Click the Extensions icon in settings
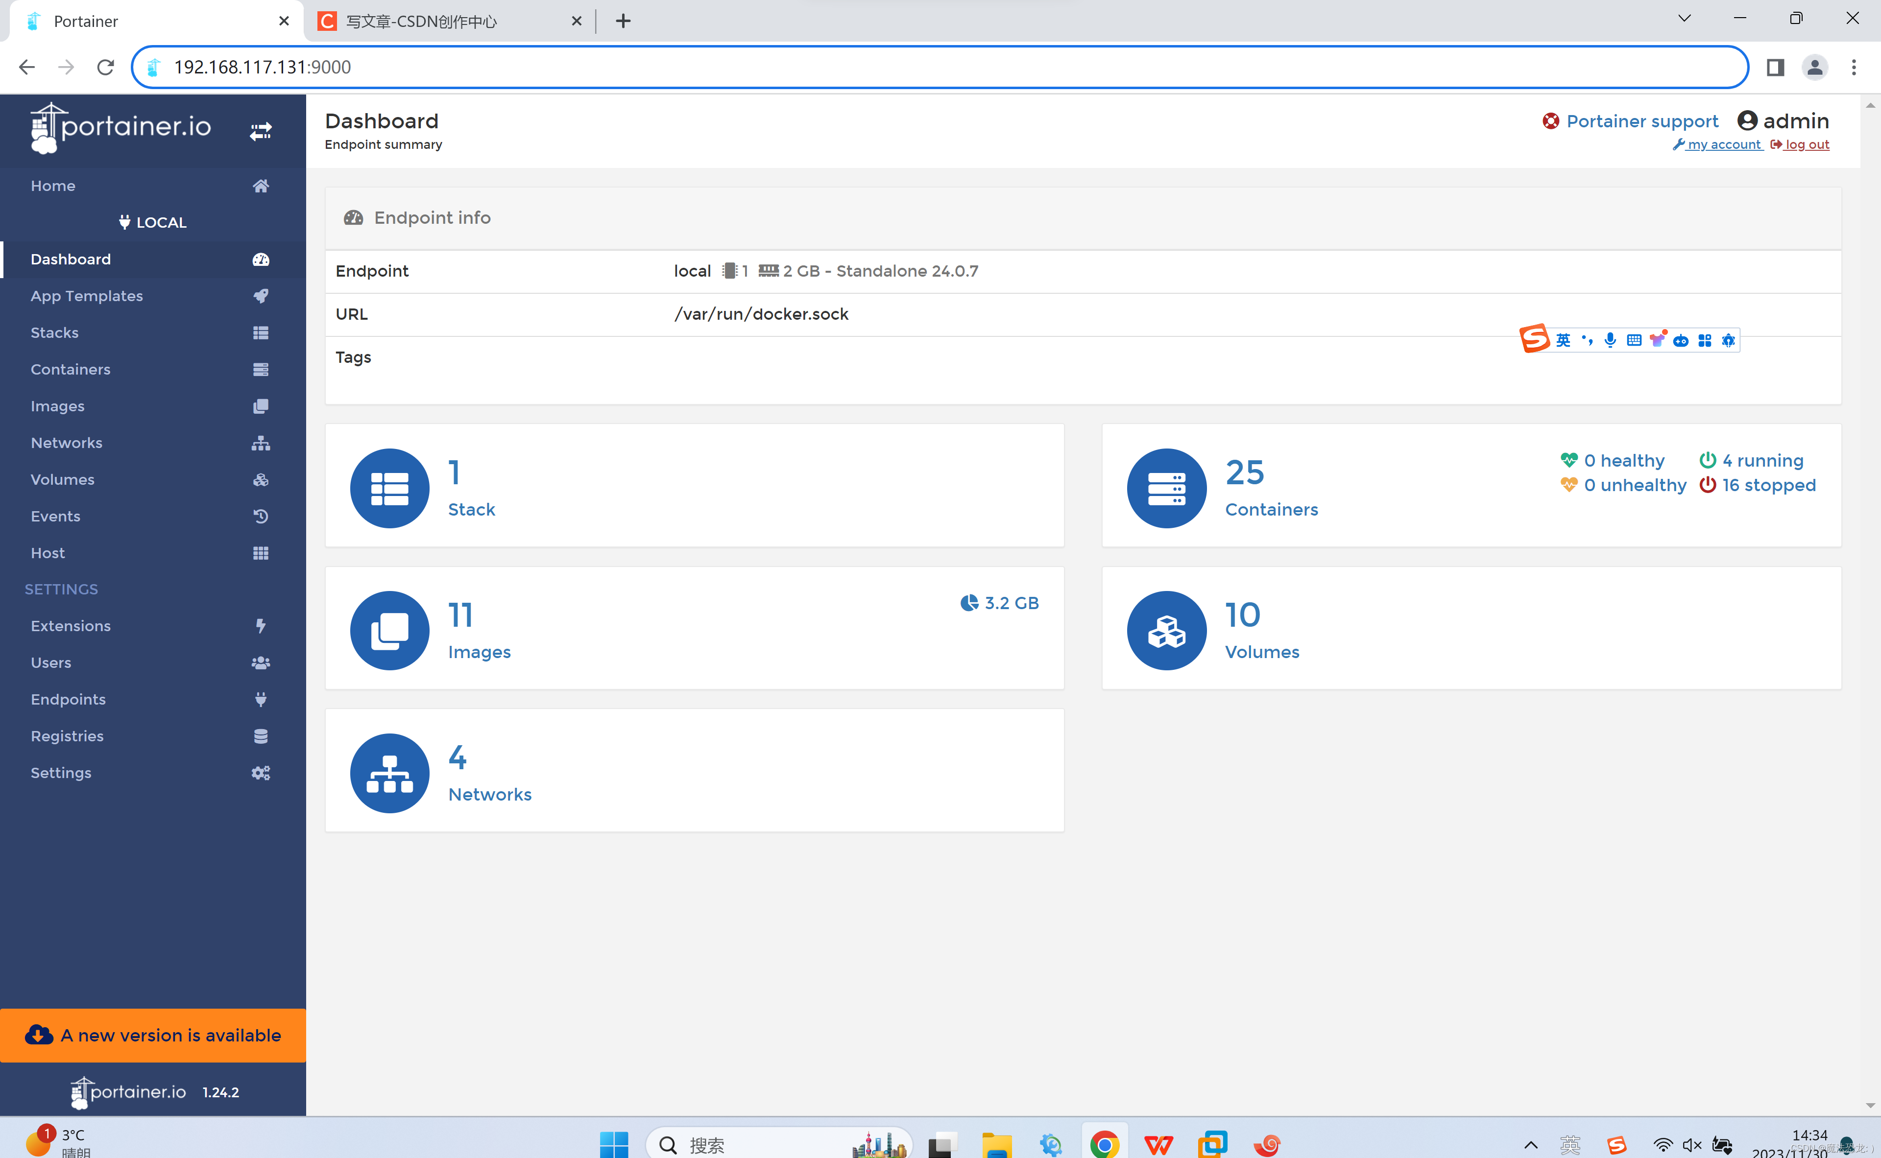Image resolution: width=1881 pixels, height=1158 pixels. (261, 625)
